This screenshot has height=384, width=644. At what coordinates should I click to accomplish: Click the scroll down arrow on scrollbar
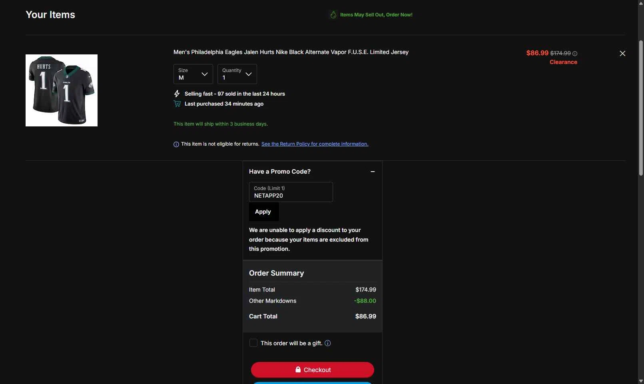[x=641, y=381]
